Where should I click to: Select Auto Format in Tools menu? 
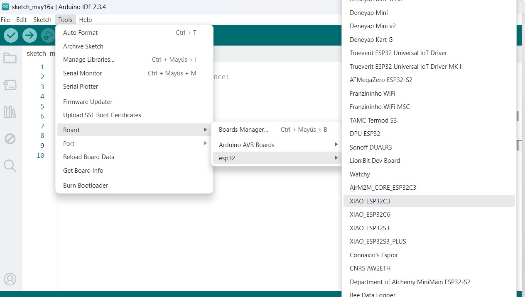pyautogui.click(x=134, y=33)
